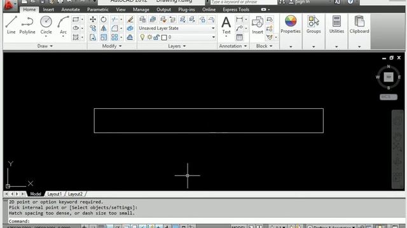The image size is (407, 228).
Task: Select the Rotate tool
Action: point(104,20)
